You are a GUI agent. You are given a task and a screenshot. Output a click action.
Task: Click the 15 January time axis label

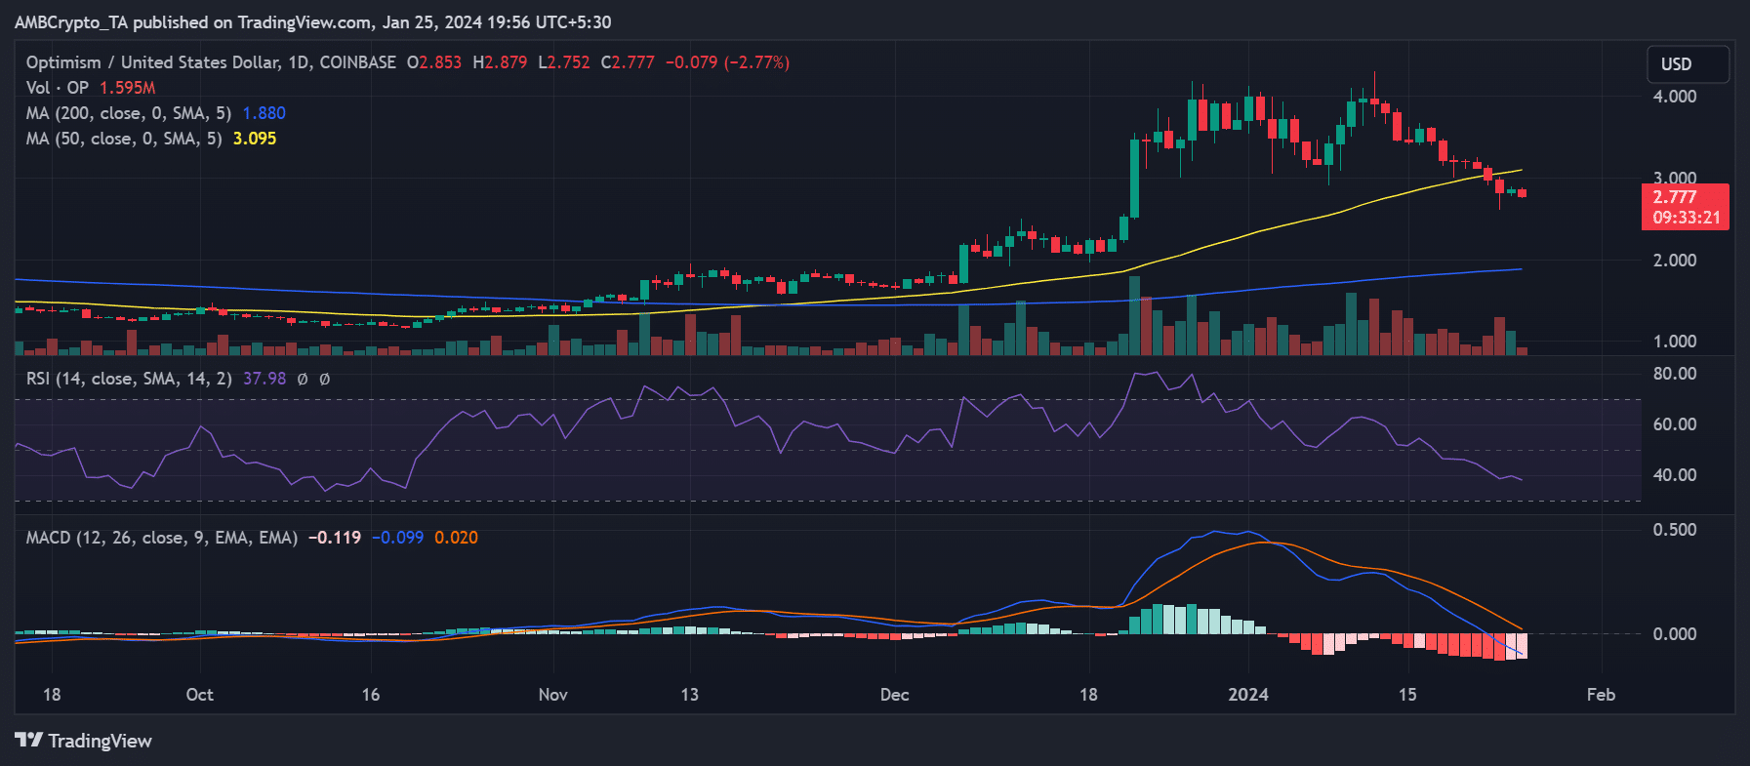[1407, 695]
